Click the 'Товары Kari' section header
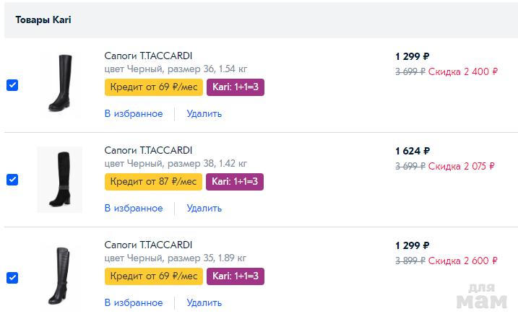 (x=43, y=19)
